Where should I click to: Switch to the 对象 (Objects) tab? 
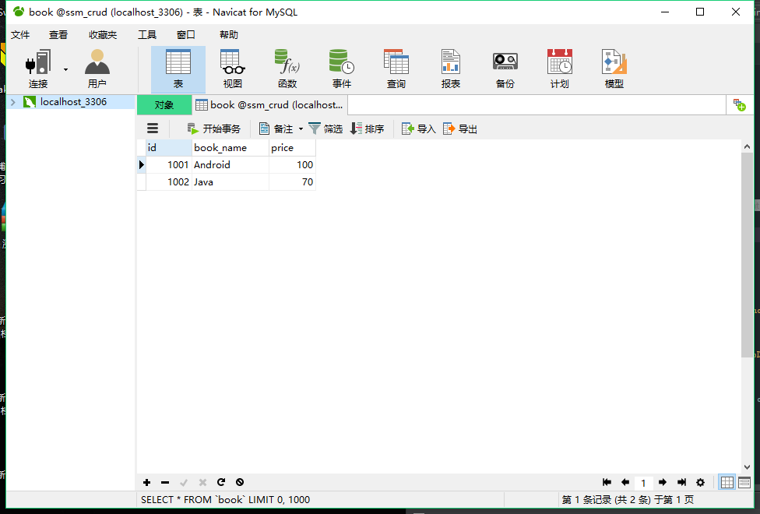164,104
